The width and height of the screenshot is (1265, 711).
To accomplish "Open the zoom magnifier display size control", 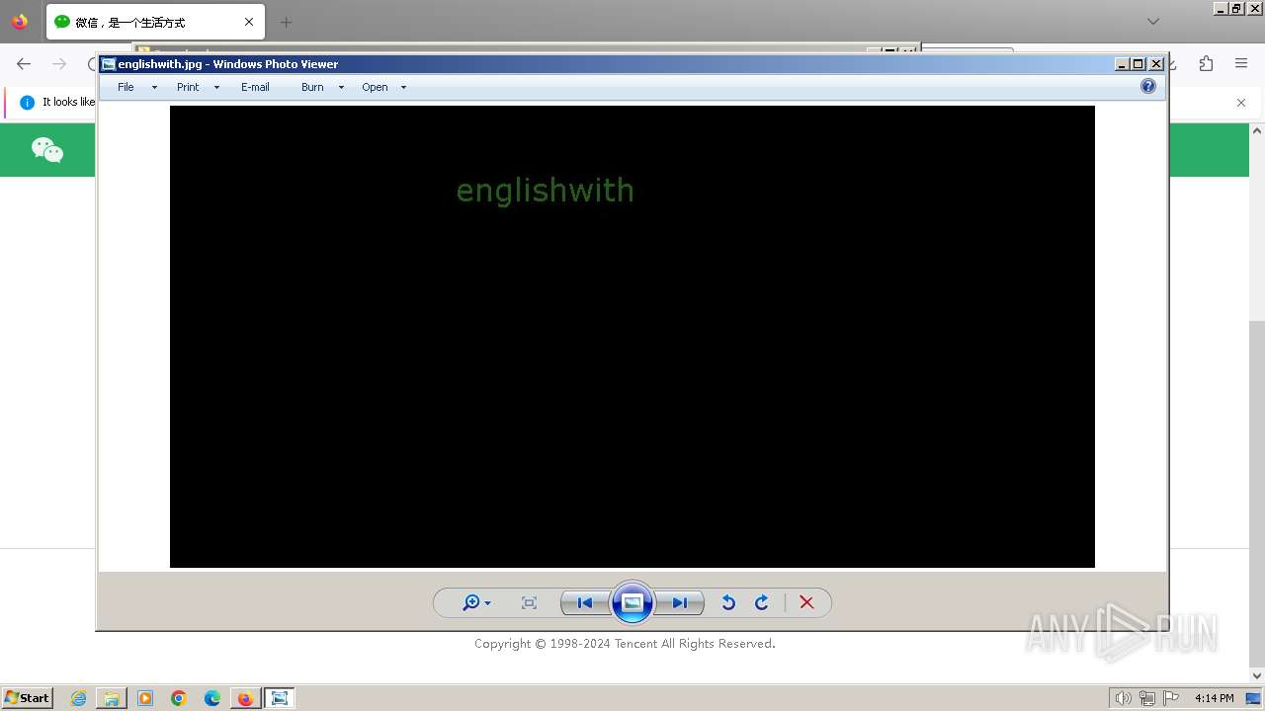I will click(x=476, y=602).
